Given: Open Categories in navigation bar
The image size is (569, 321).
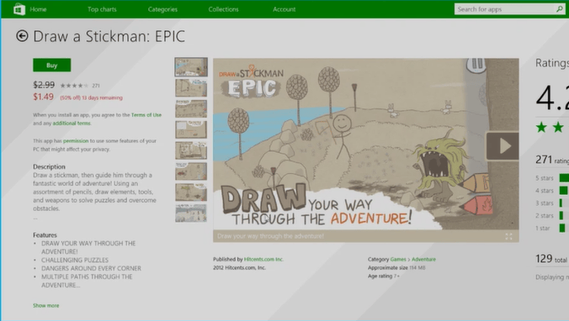Looking at the screenshot, I should (162, 9).
